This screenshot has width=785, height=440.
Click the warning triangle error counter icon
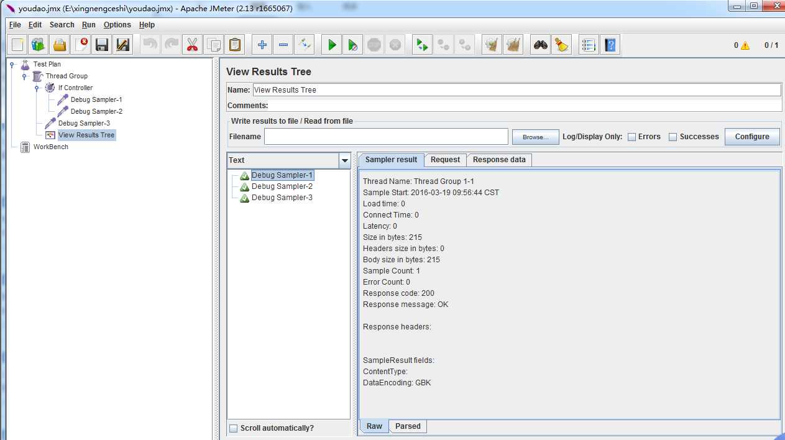(745, 45)
